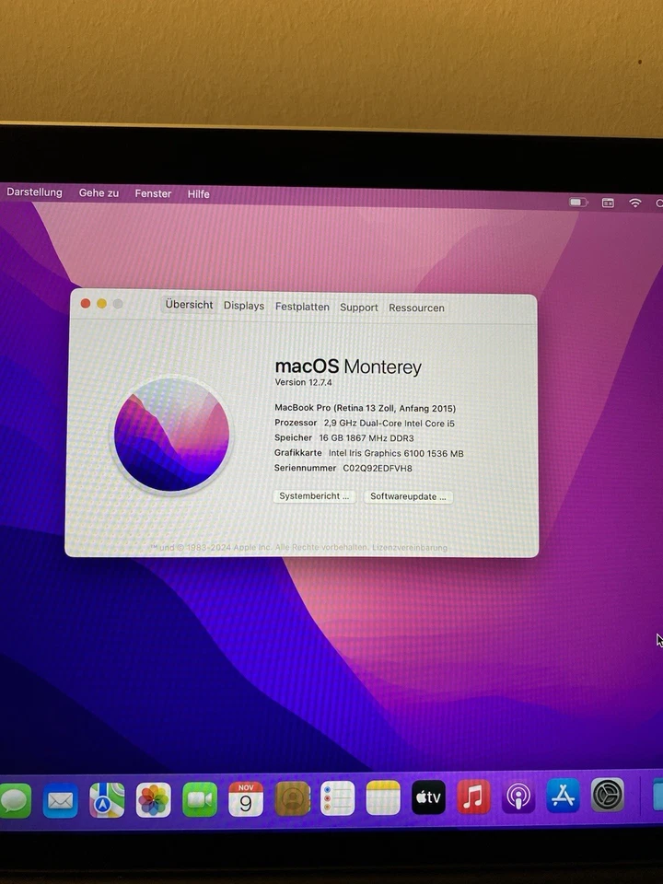The height and width of the screenshot is (884, 663).
Task: Switch to the Ressourcen tab
Action: pos(416,308)
